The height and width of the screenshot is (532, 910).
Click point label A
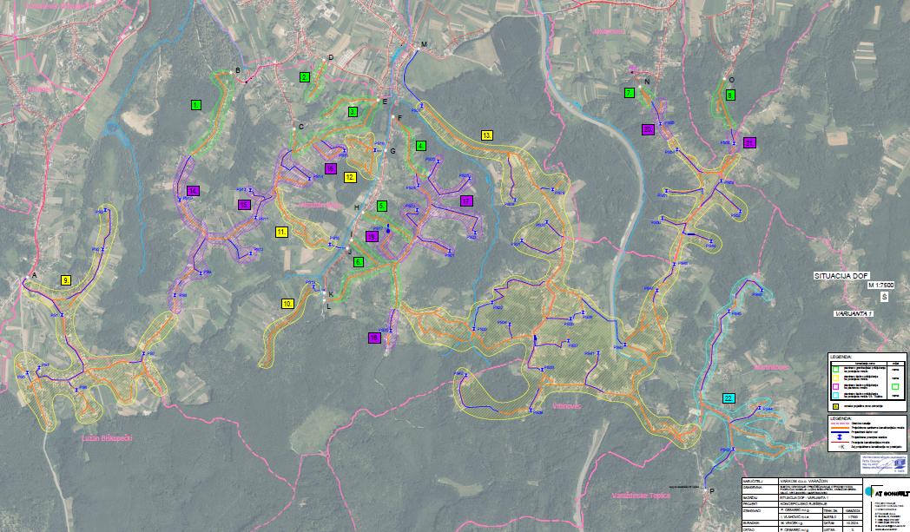[x=34, y=275]
